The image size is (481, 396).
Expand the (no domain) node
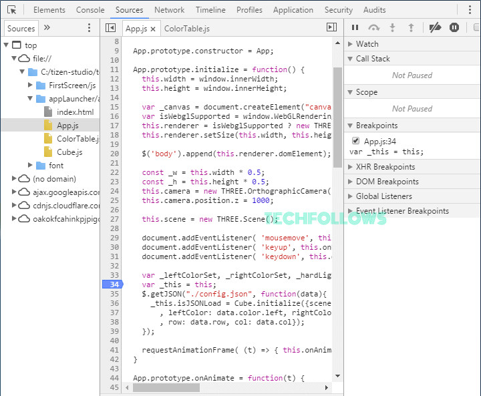(14, 178)
